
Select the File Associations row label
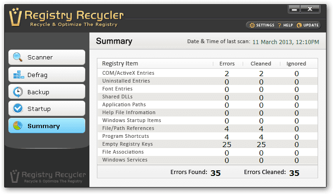pyautogui.click(x=123, y=152)
